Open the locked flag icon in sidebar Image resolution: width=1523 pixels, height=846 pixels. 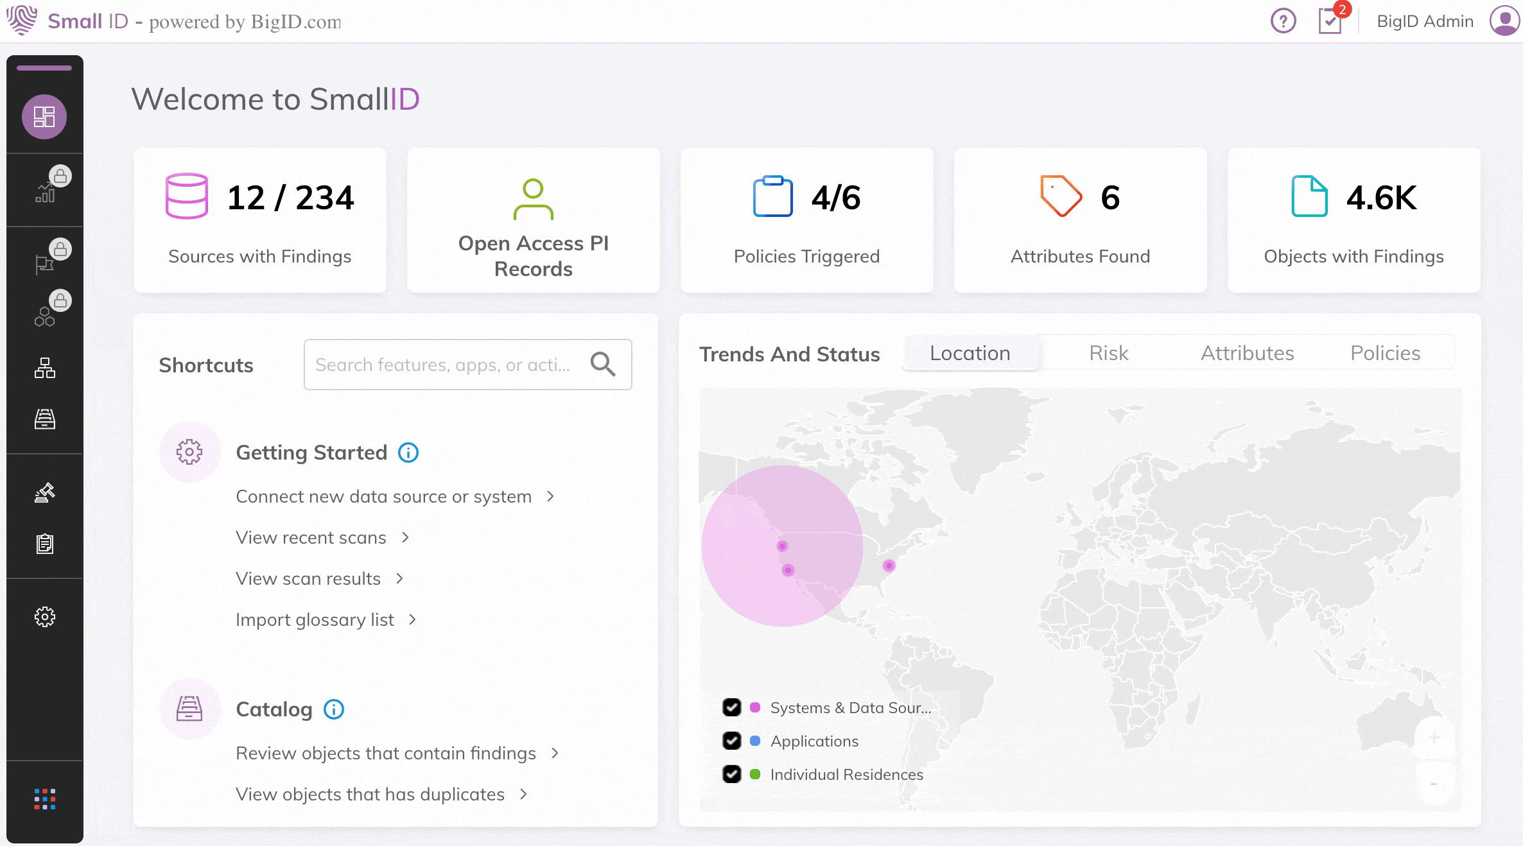click(44, 264)
